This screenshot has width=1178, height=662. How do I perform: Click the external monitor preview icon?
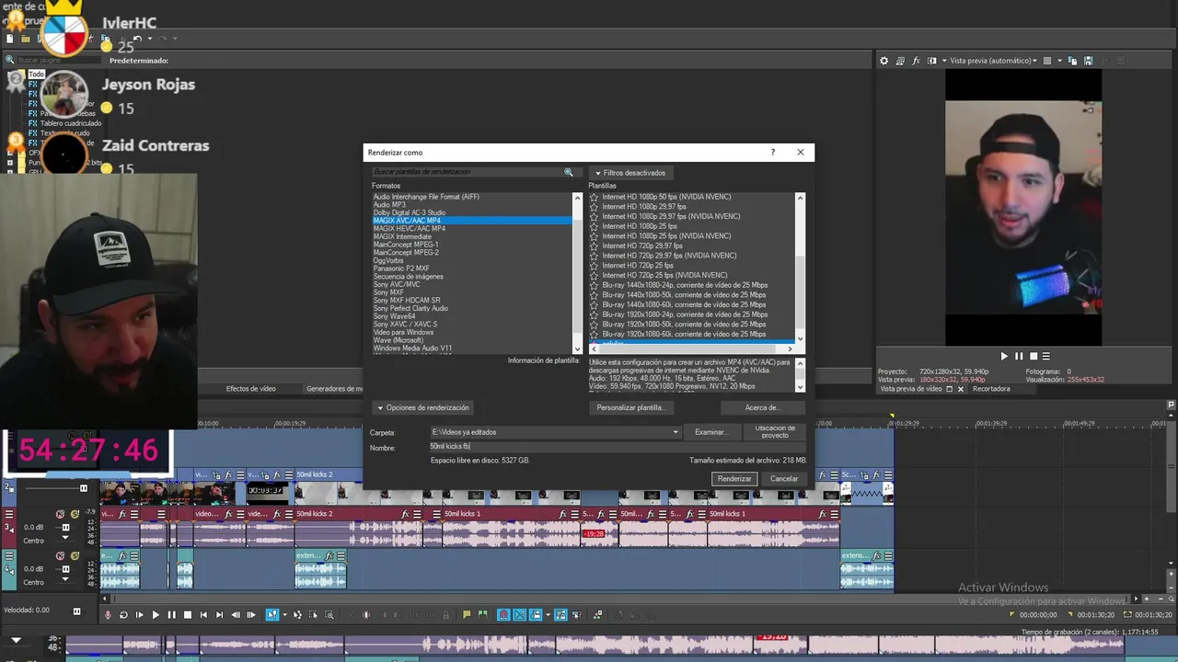coord(900,61)
